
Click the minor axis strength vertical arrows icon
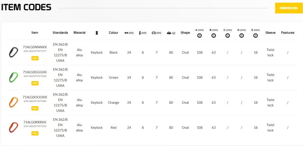point(140,33)
